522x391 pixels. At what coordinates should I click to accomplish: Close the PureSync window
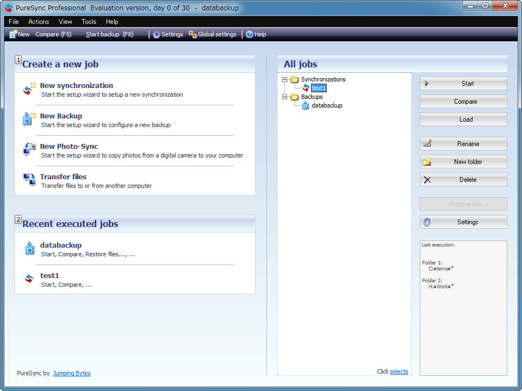[x=505, y=5]
